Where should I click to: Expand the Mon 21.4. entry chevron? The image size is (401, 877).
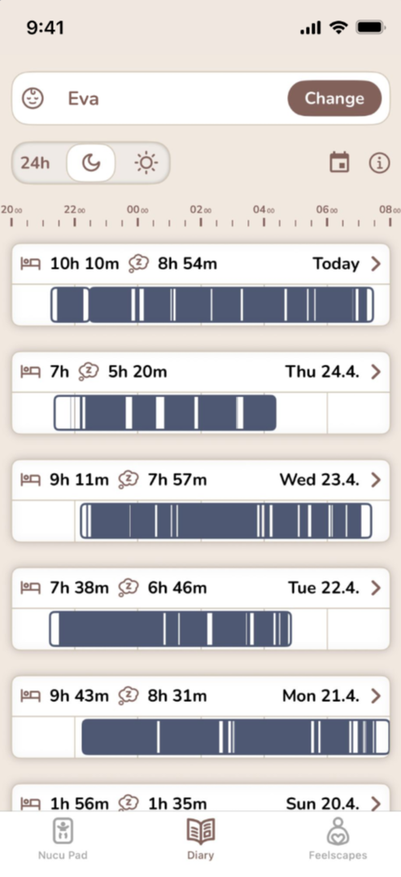(376, 695)
